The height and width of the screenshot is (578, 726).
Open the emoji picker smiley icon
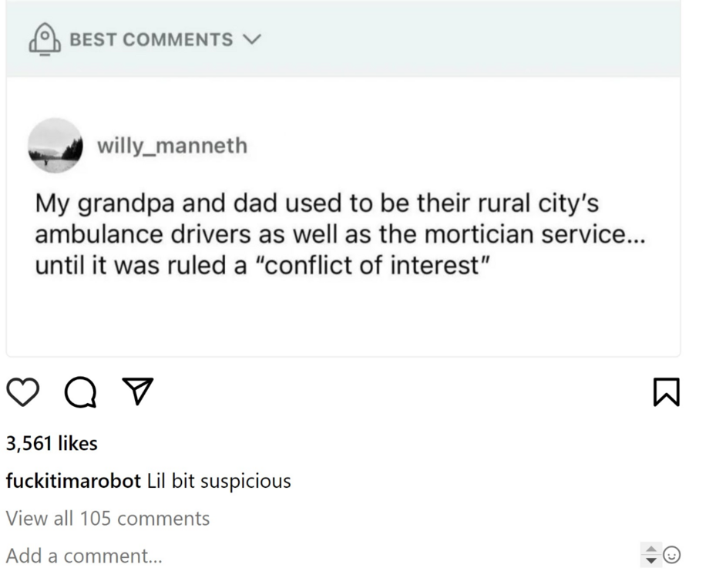(x=672, y=555)
